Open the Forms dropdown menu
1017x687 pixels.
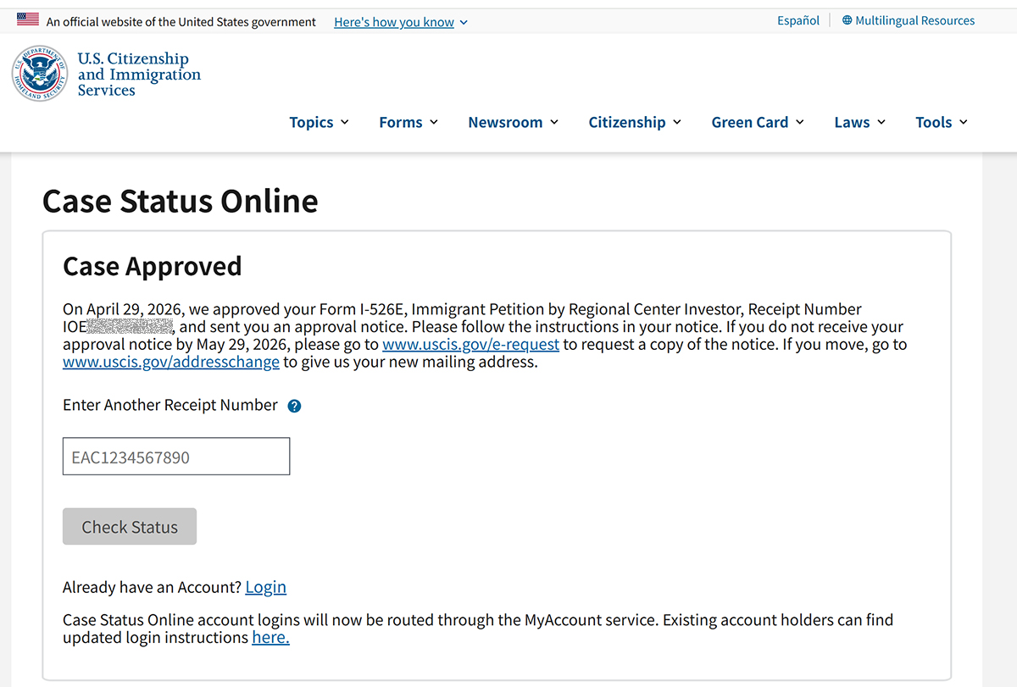pyautogui.click(x=408, y=122)
